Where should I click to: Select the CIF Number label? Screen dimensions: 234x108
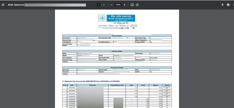coord(139,53)
